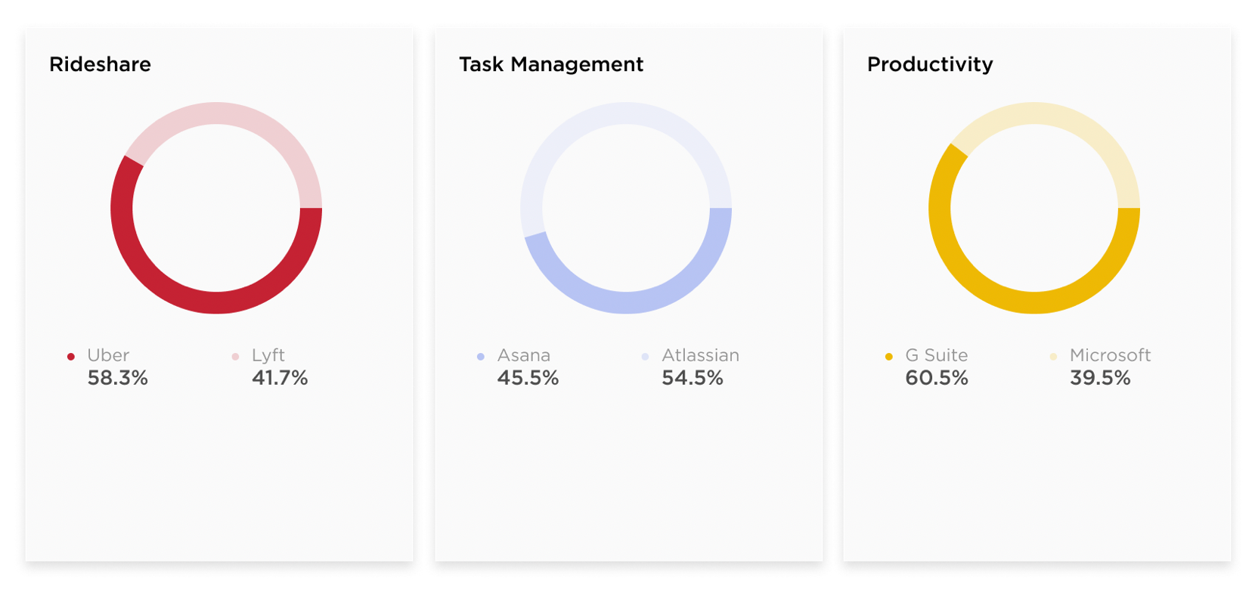Click the 41.7% Lyft value
1255x591 pixels.
pyautogui.click(x=280, y=378)
